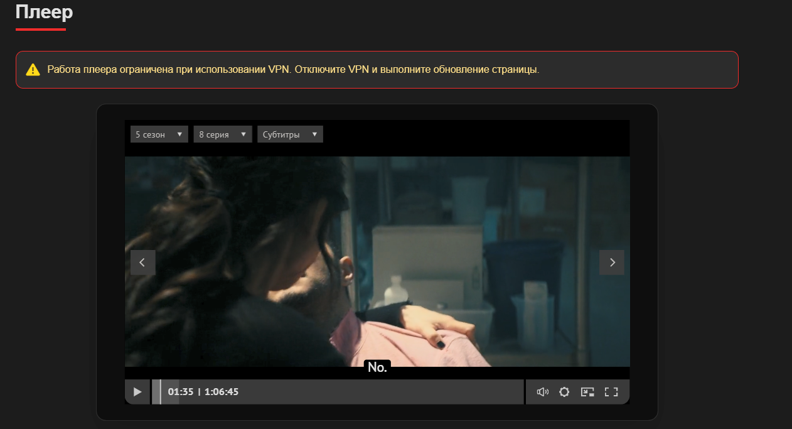Click the 1:06:45 total duration text
Image resolution: width=792 pixels, height=429 pixels.
pyautogui.click(x=222, y=392)
